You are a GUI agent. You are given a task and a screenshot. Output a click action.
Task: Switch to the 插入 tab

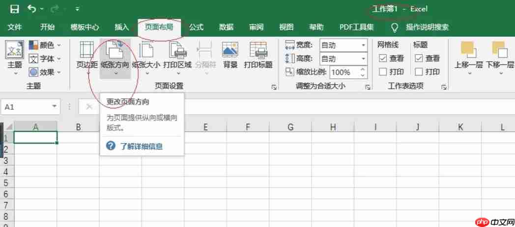121,27
